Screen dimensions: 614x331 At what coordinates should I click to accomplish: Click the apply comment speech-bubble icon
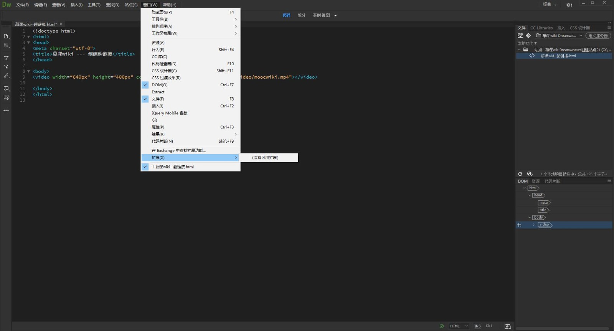(6, 89)
